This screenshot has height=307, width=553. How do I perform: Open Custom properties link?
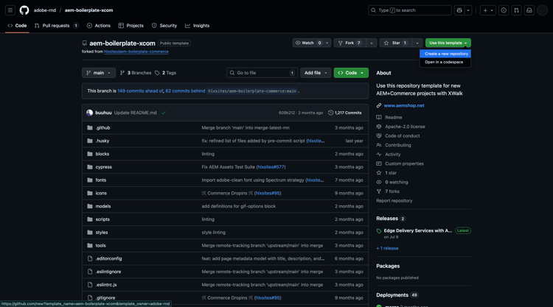click(x=404, y=163)
